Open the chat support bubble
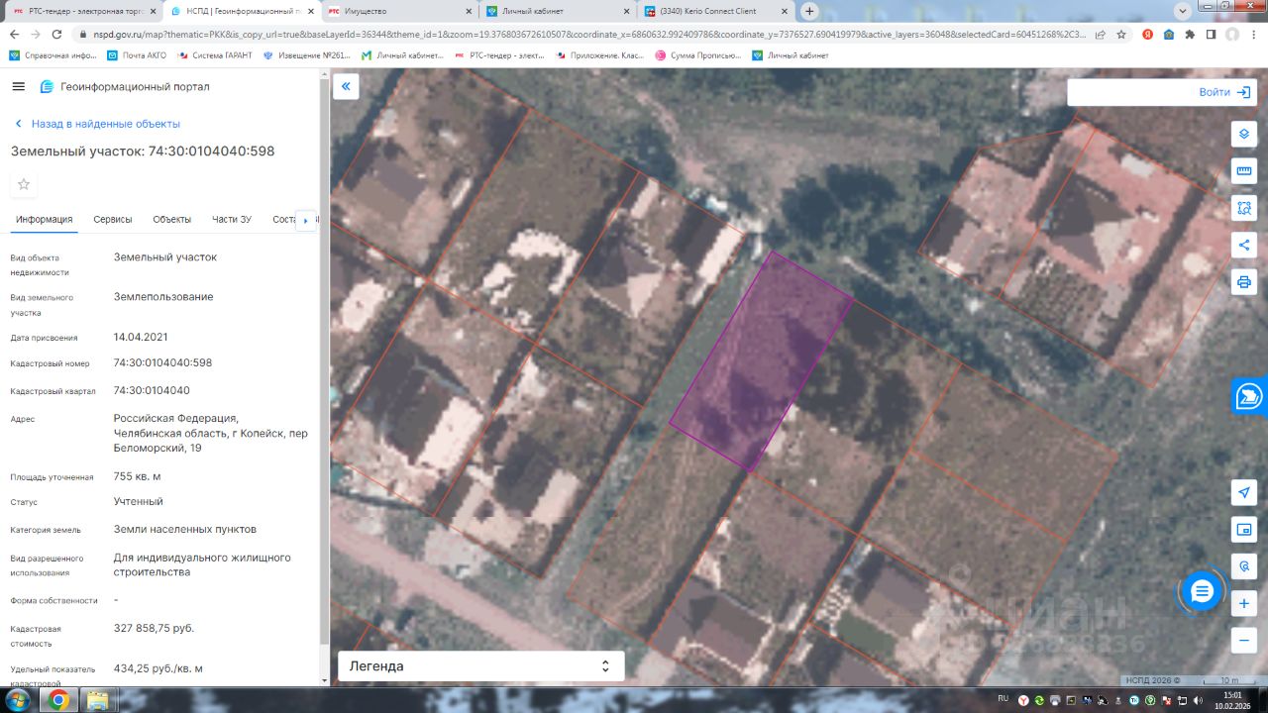This screenshot has height=713, width=1268. coord(1202,592)
